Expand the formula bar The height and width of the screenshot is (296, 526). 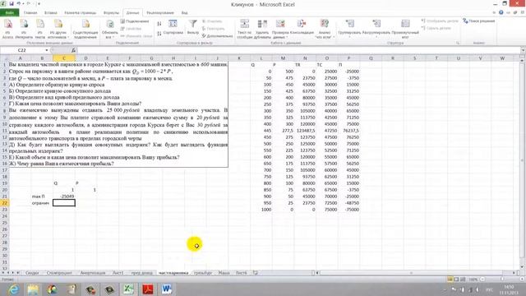(523, 50)
